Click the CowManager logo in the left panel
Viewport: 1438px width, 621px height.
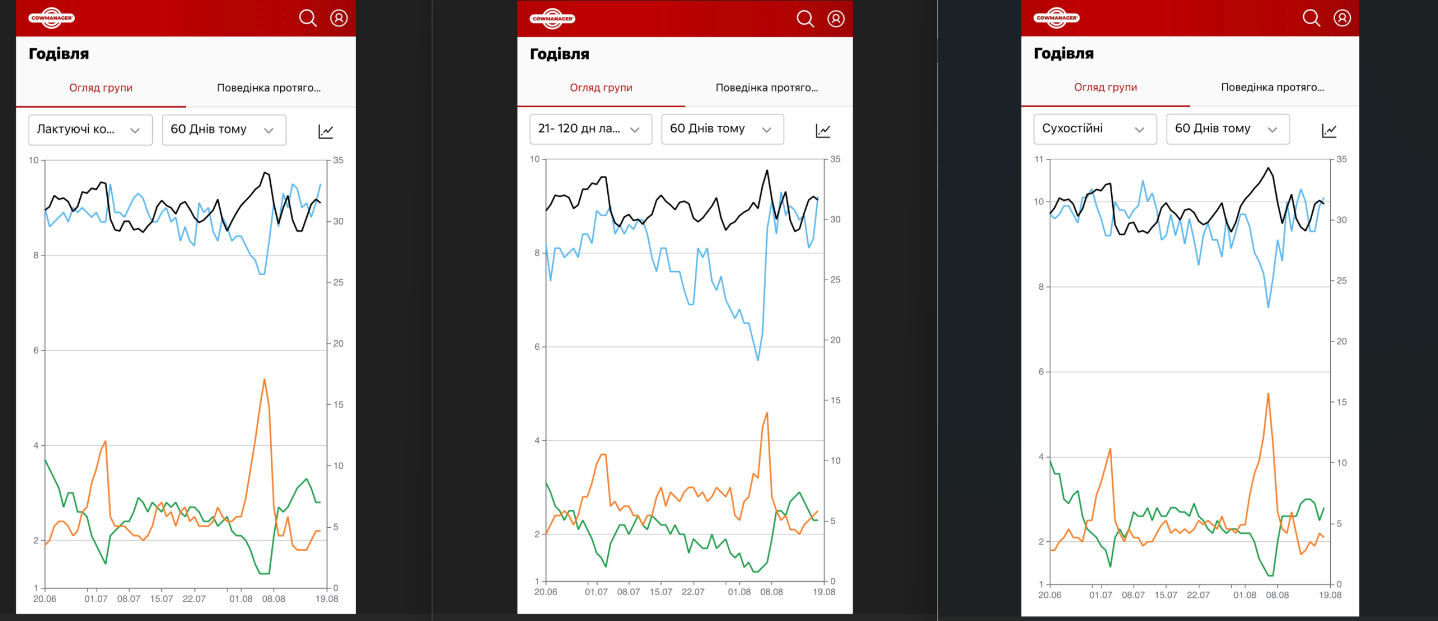coord(52,18)
